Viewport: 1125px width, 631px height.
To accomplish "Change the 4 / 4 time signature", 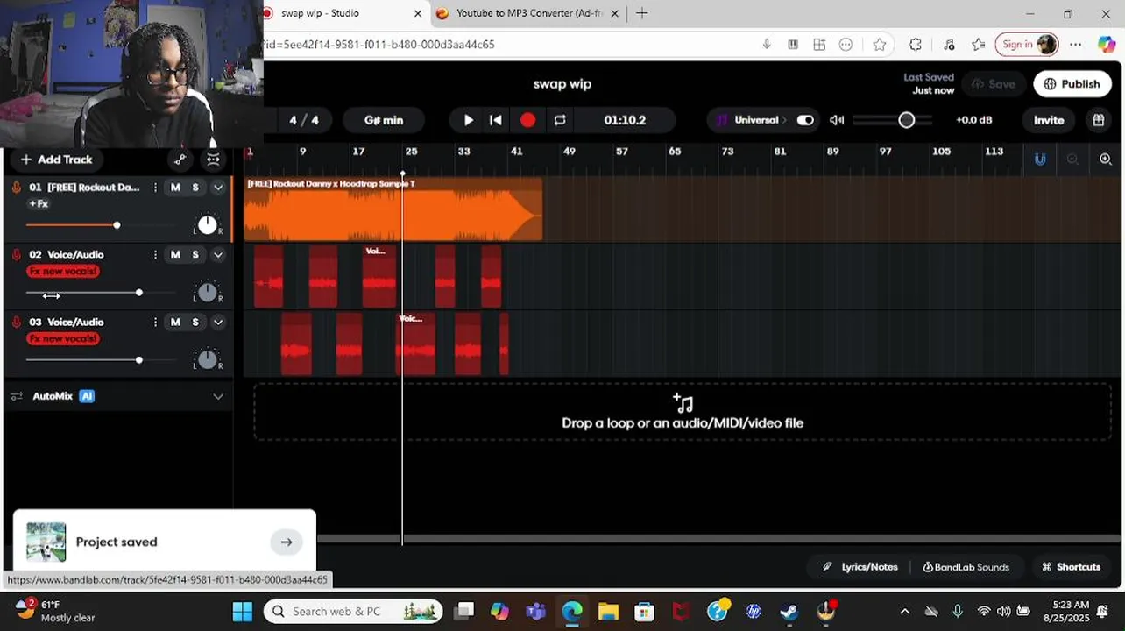I will click(303, 120).
